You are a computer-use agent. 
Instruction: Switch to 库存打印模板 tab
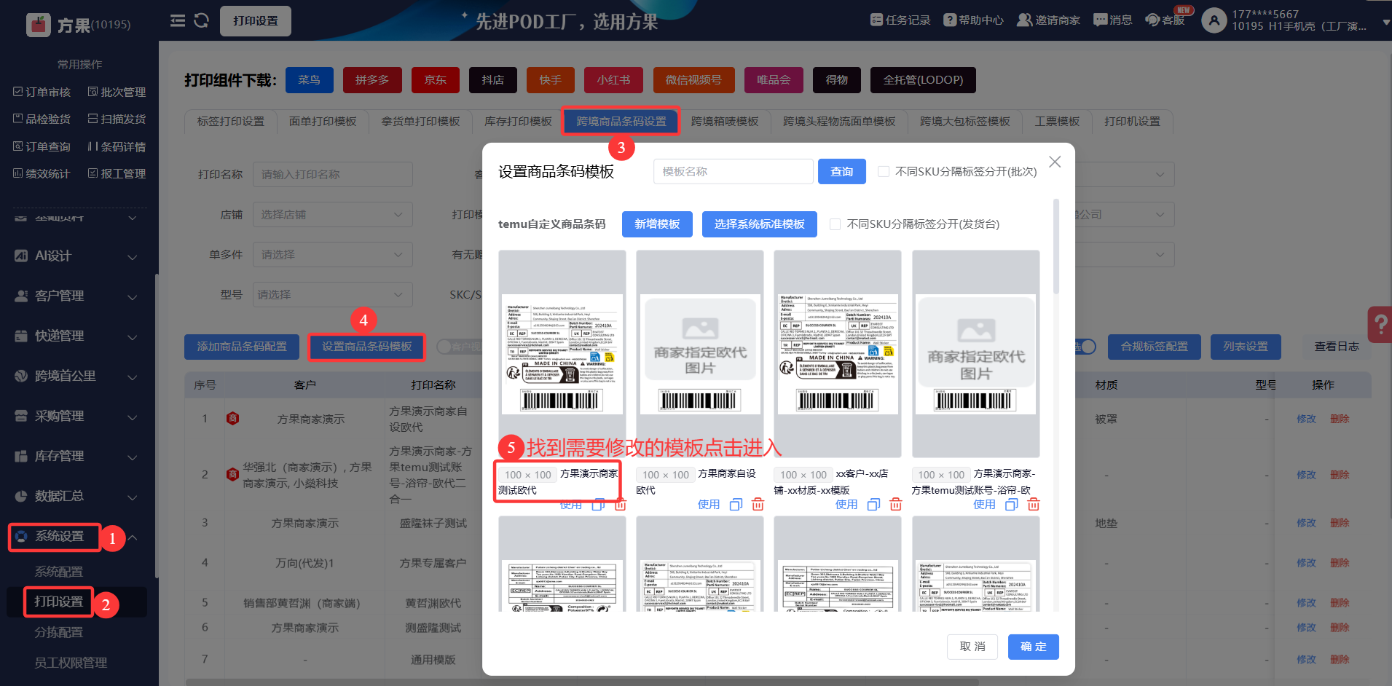coord(519,122)
